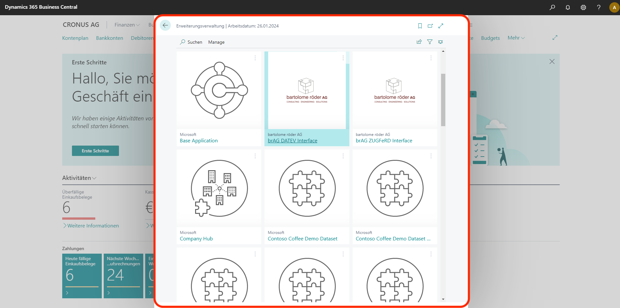The height and width of the screenshot is (308, 620).
Task: Change the tile layout view icon
Action: pyautogui.click(x=440, y=42)
